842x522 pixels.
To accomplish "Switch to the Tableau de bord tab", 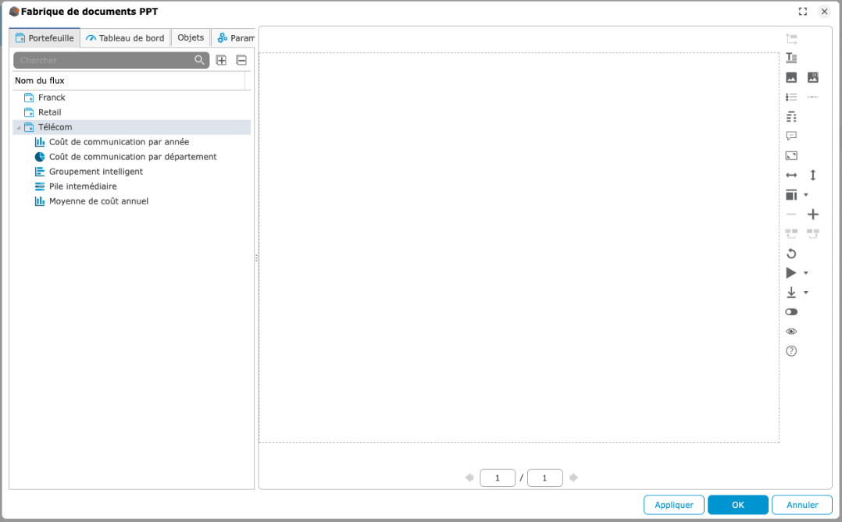I will [125, 38].
